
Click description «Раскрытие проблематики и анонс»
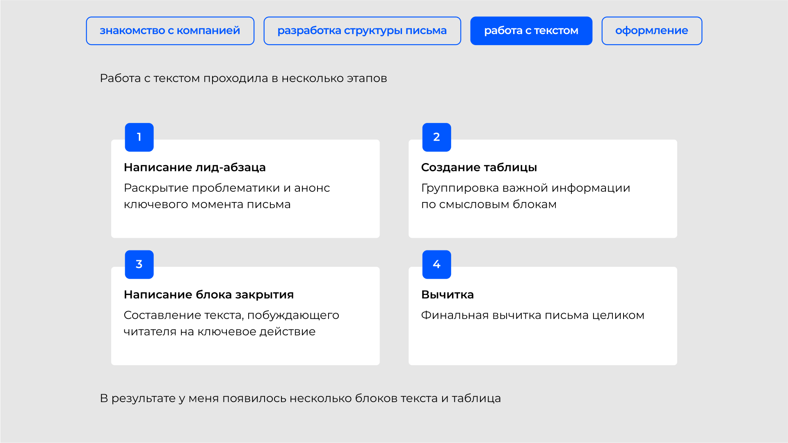click(226, 188)
